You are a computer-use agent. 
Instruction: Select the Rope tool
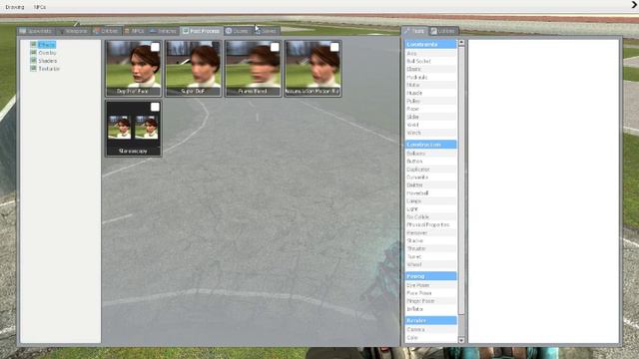click(430, 109)
